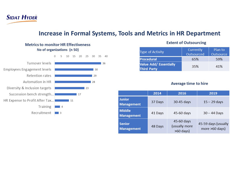The height and width of the screenshot is (172, 235).
Task: Click the 2019 column header
Action: point(213,93)
